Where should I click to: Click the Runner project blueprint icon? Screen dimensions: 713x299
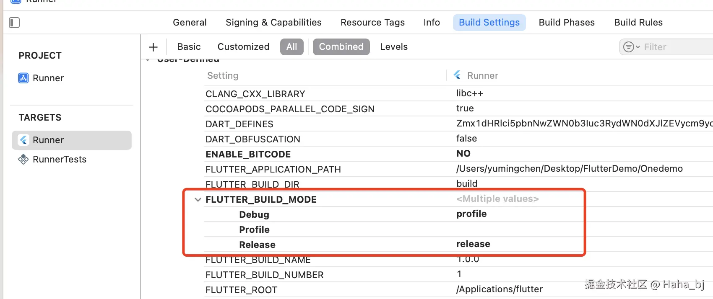[x=23, y=78]
